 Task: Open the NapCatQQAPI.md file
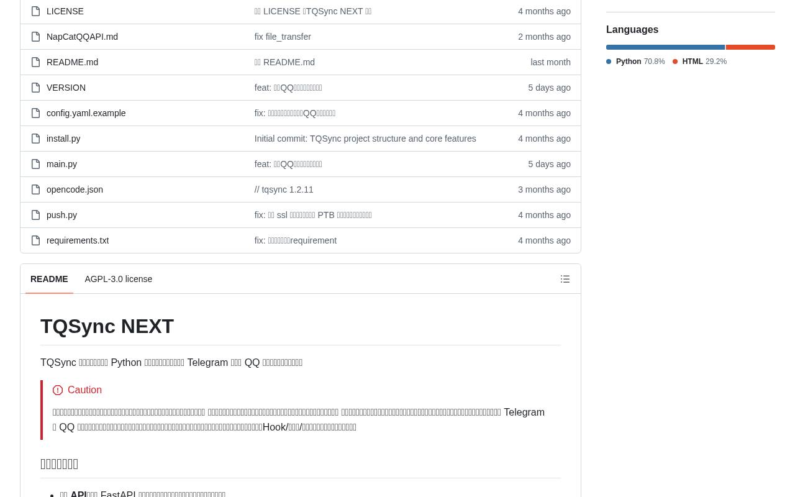tap(82, 37)
